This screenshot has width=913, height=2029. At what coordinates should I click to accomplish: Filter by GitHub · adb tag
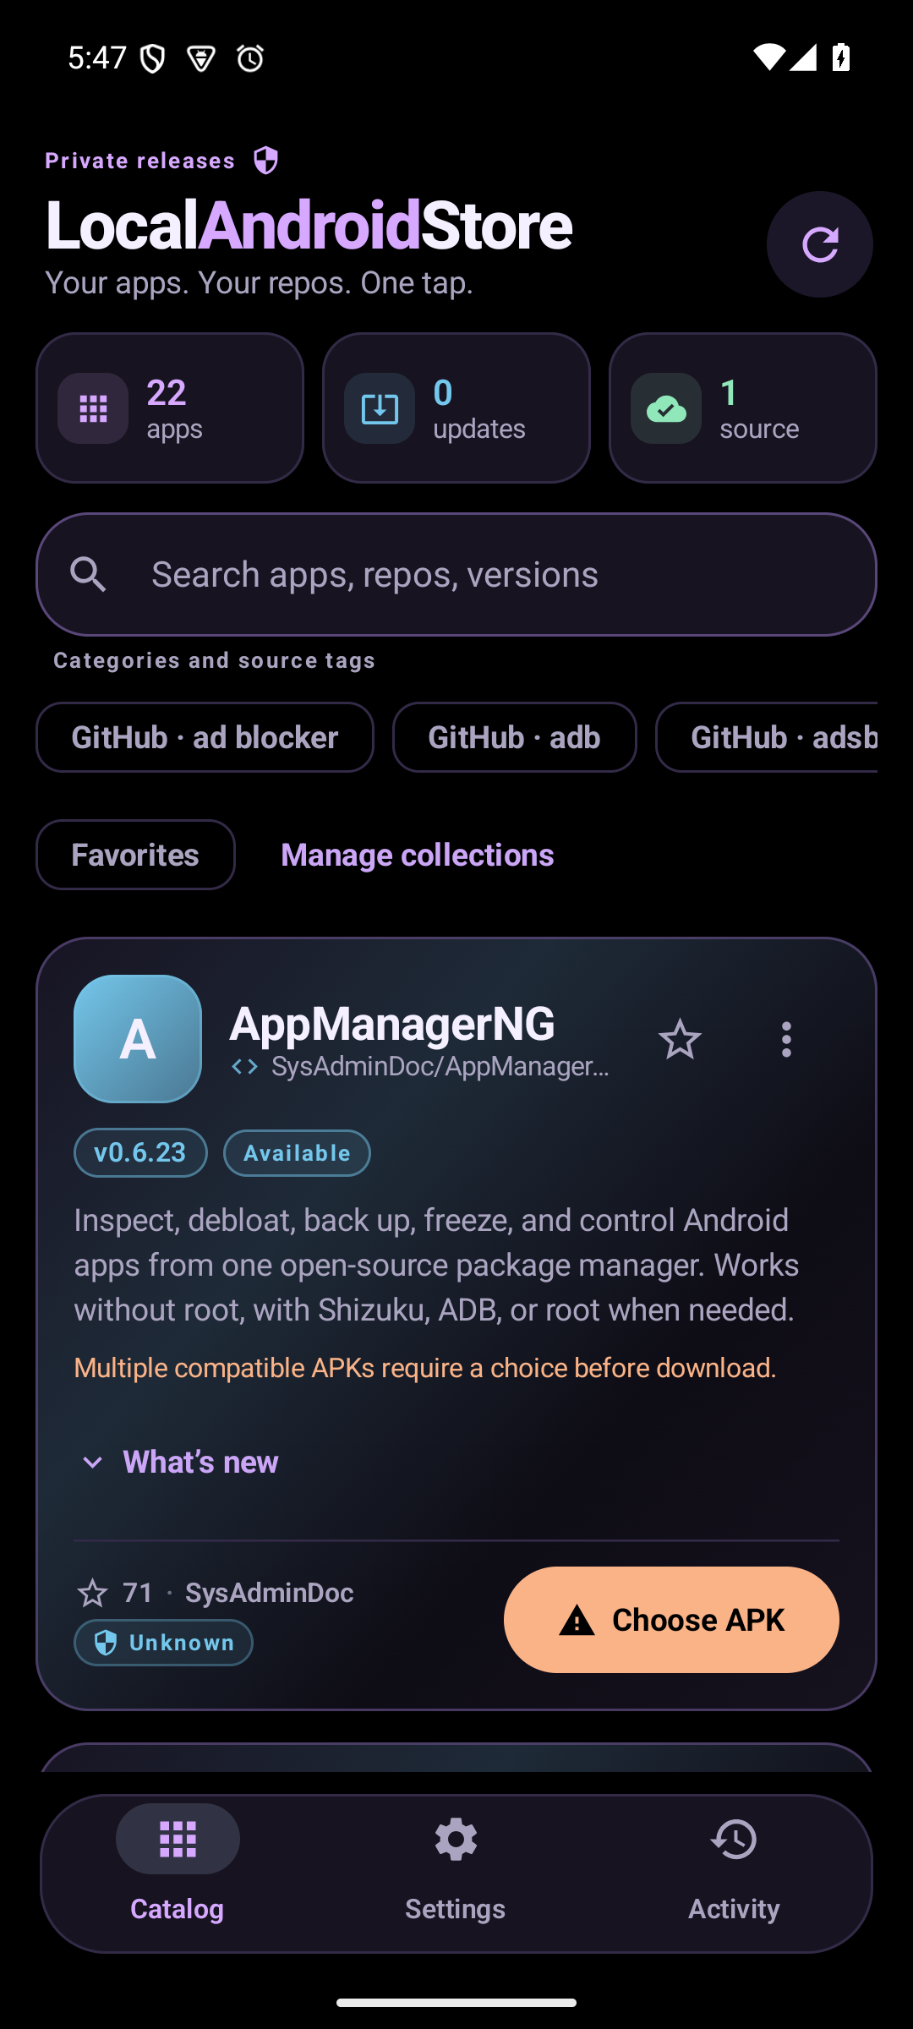[x=514, y=737]
